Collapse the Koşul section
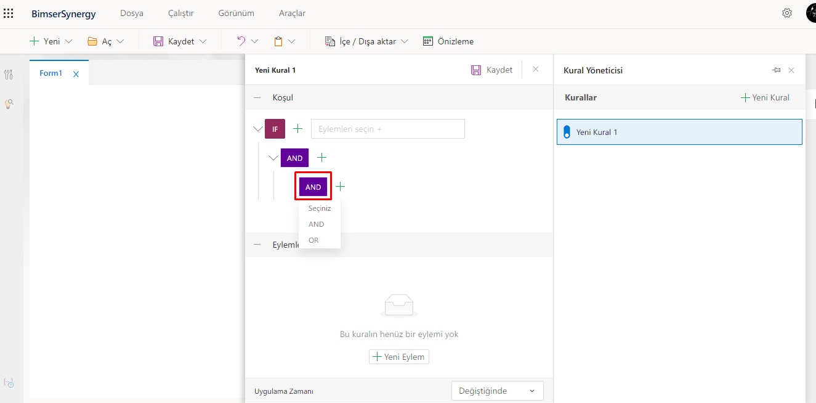 point(257,97)
